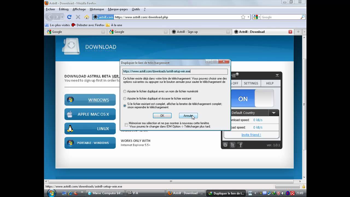Click the Show Desktop quick launch icon
Image resolution: width=350 pixels, height=197 pixels.
pyautogui.click(x=64, y=193)
